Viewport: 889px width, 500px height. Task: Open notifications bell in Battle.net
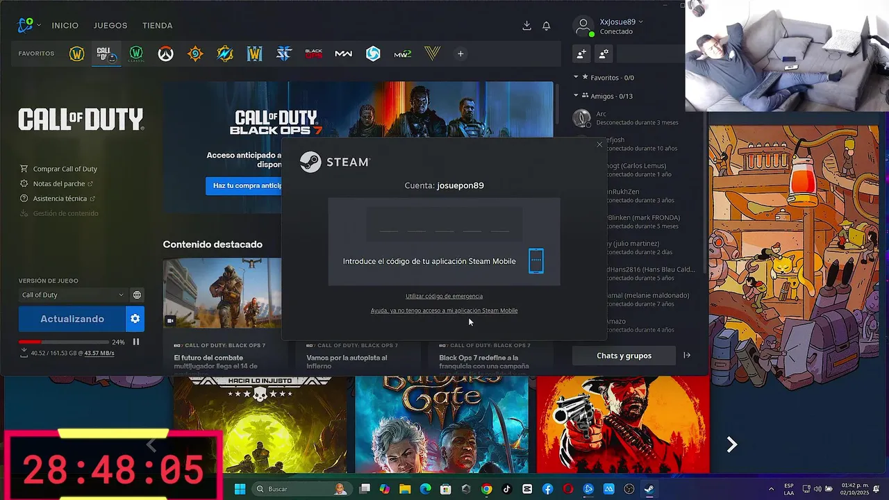(x=547, y=26)
